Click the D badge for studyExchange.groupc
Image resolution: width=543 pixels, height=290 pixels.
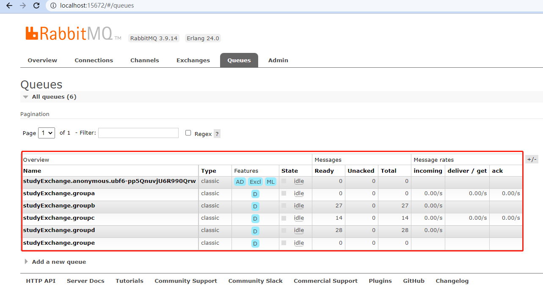pyautogui.click(x=255, y=219)
